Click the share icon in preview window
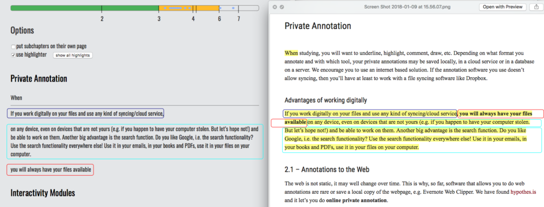The height and width of the screenshot is (207, 544). point(537,7)
